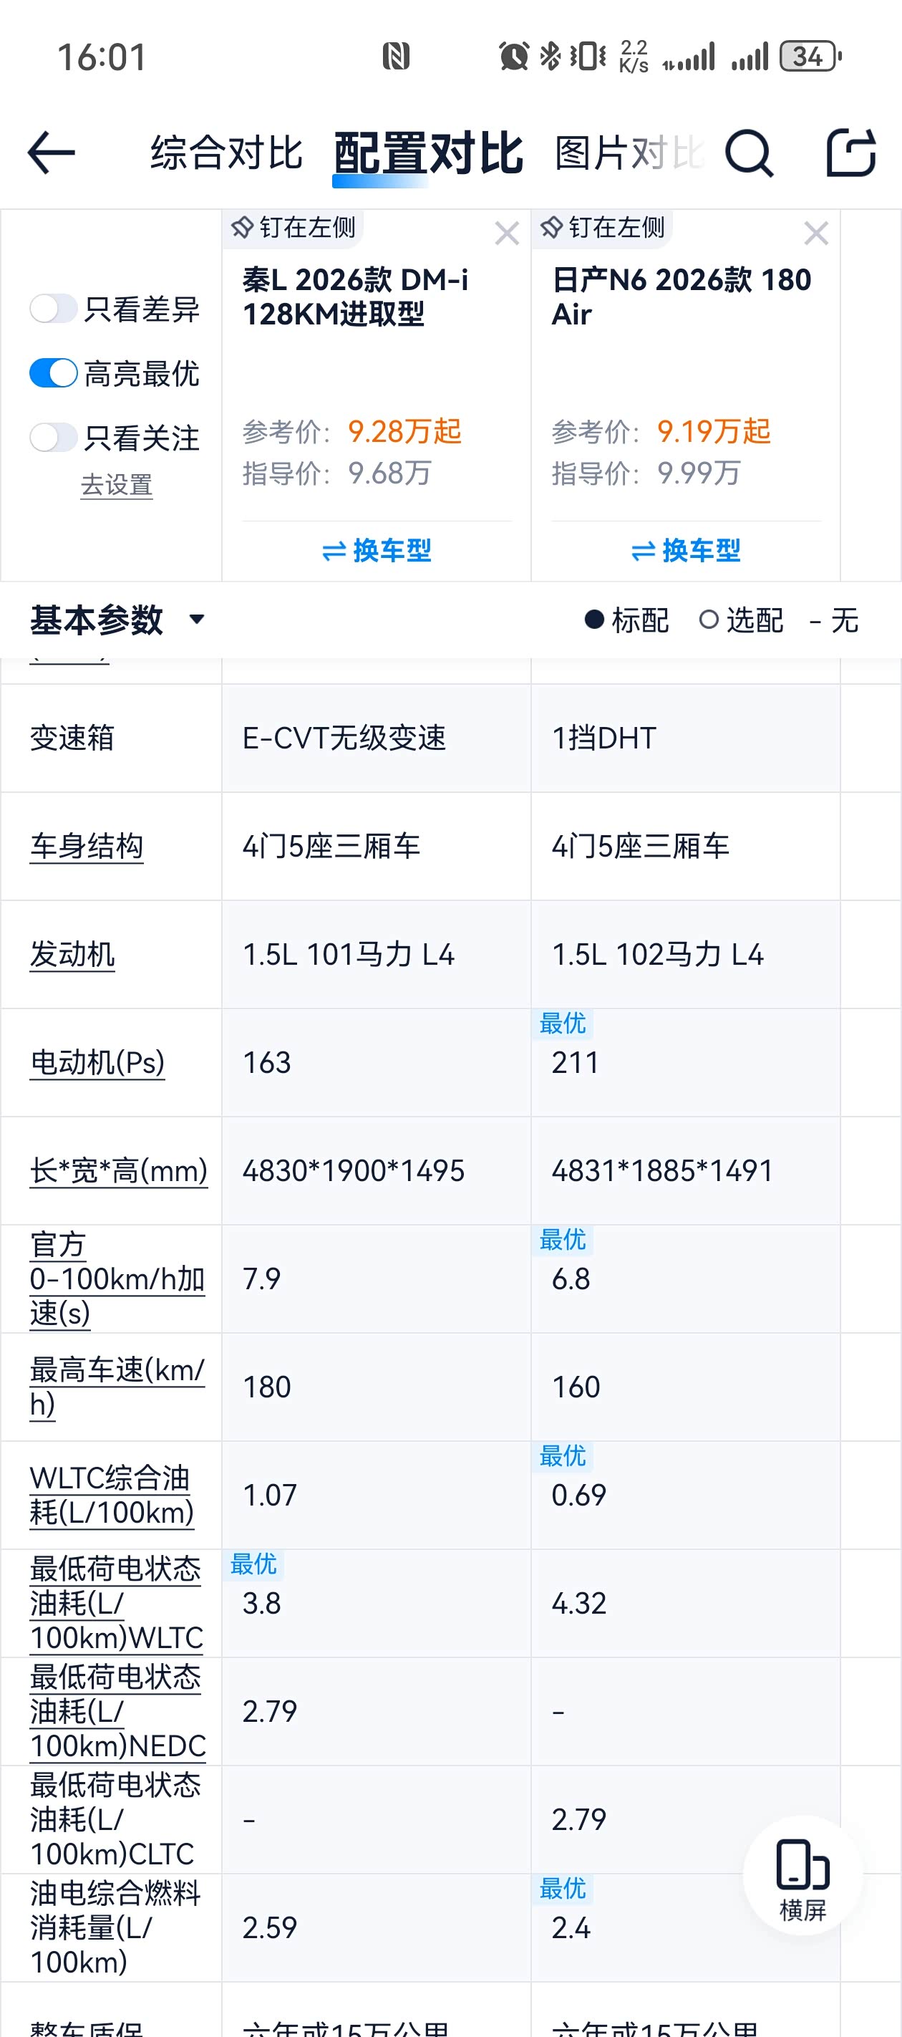
Task: Switch to landscape with 横屏 button
Action: tap(802, 1877)
